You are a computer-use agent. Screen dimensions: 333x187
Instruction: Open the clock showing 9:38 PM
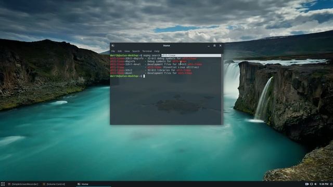click(324, 184)
